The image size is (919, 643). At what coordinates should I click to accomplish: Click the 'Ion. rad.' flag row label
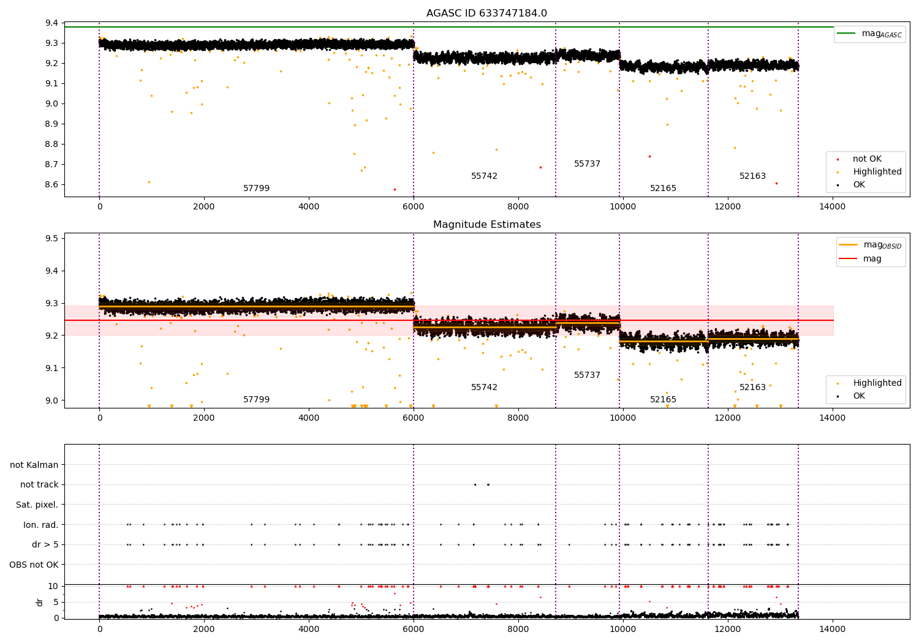click(x=41, y=525)
